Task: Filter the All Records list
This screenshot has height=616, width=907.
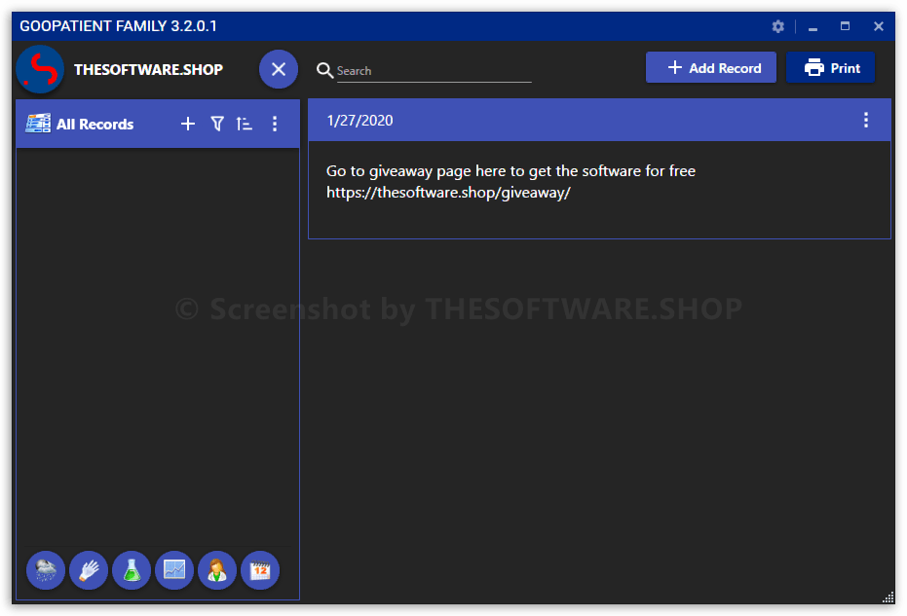Action: pyautogui.click(x=217, y=124)
